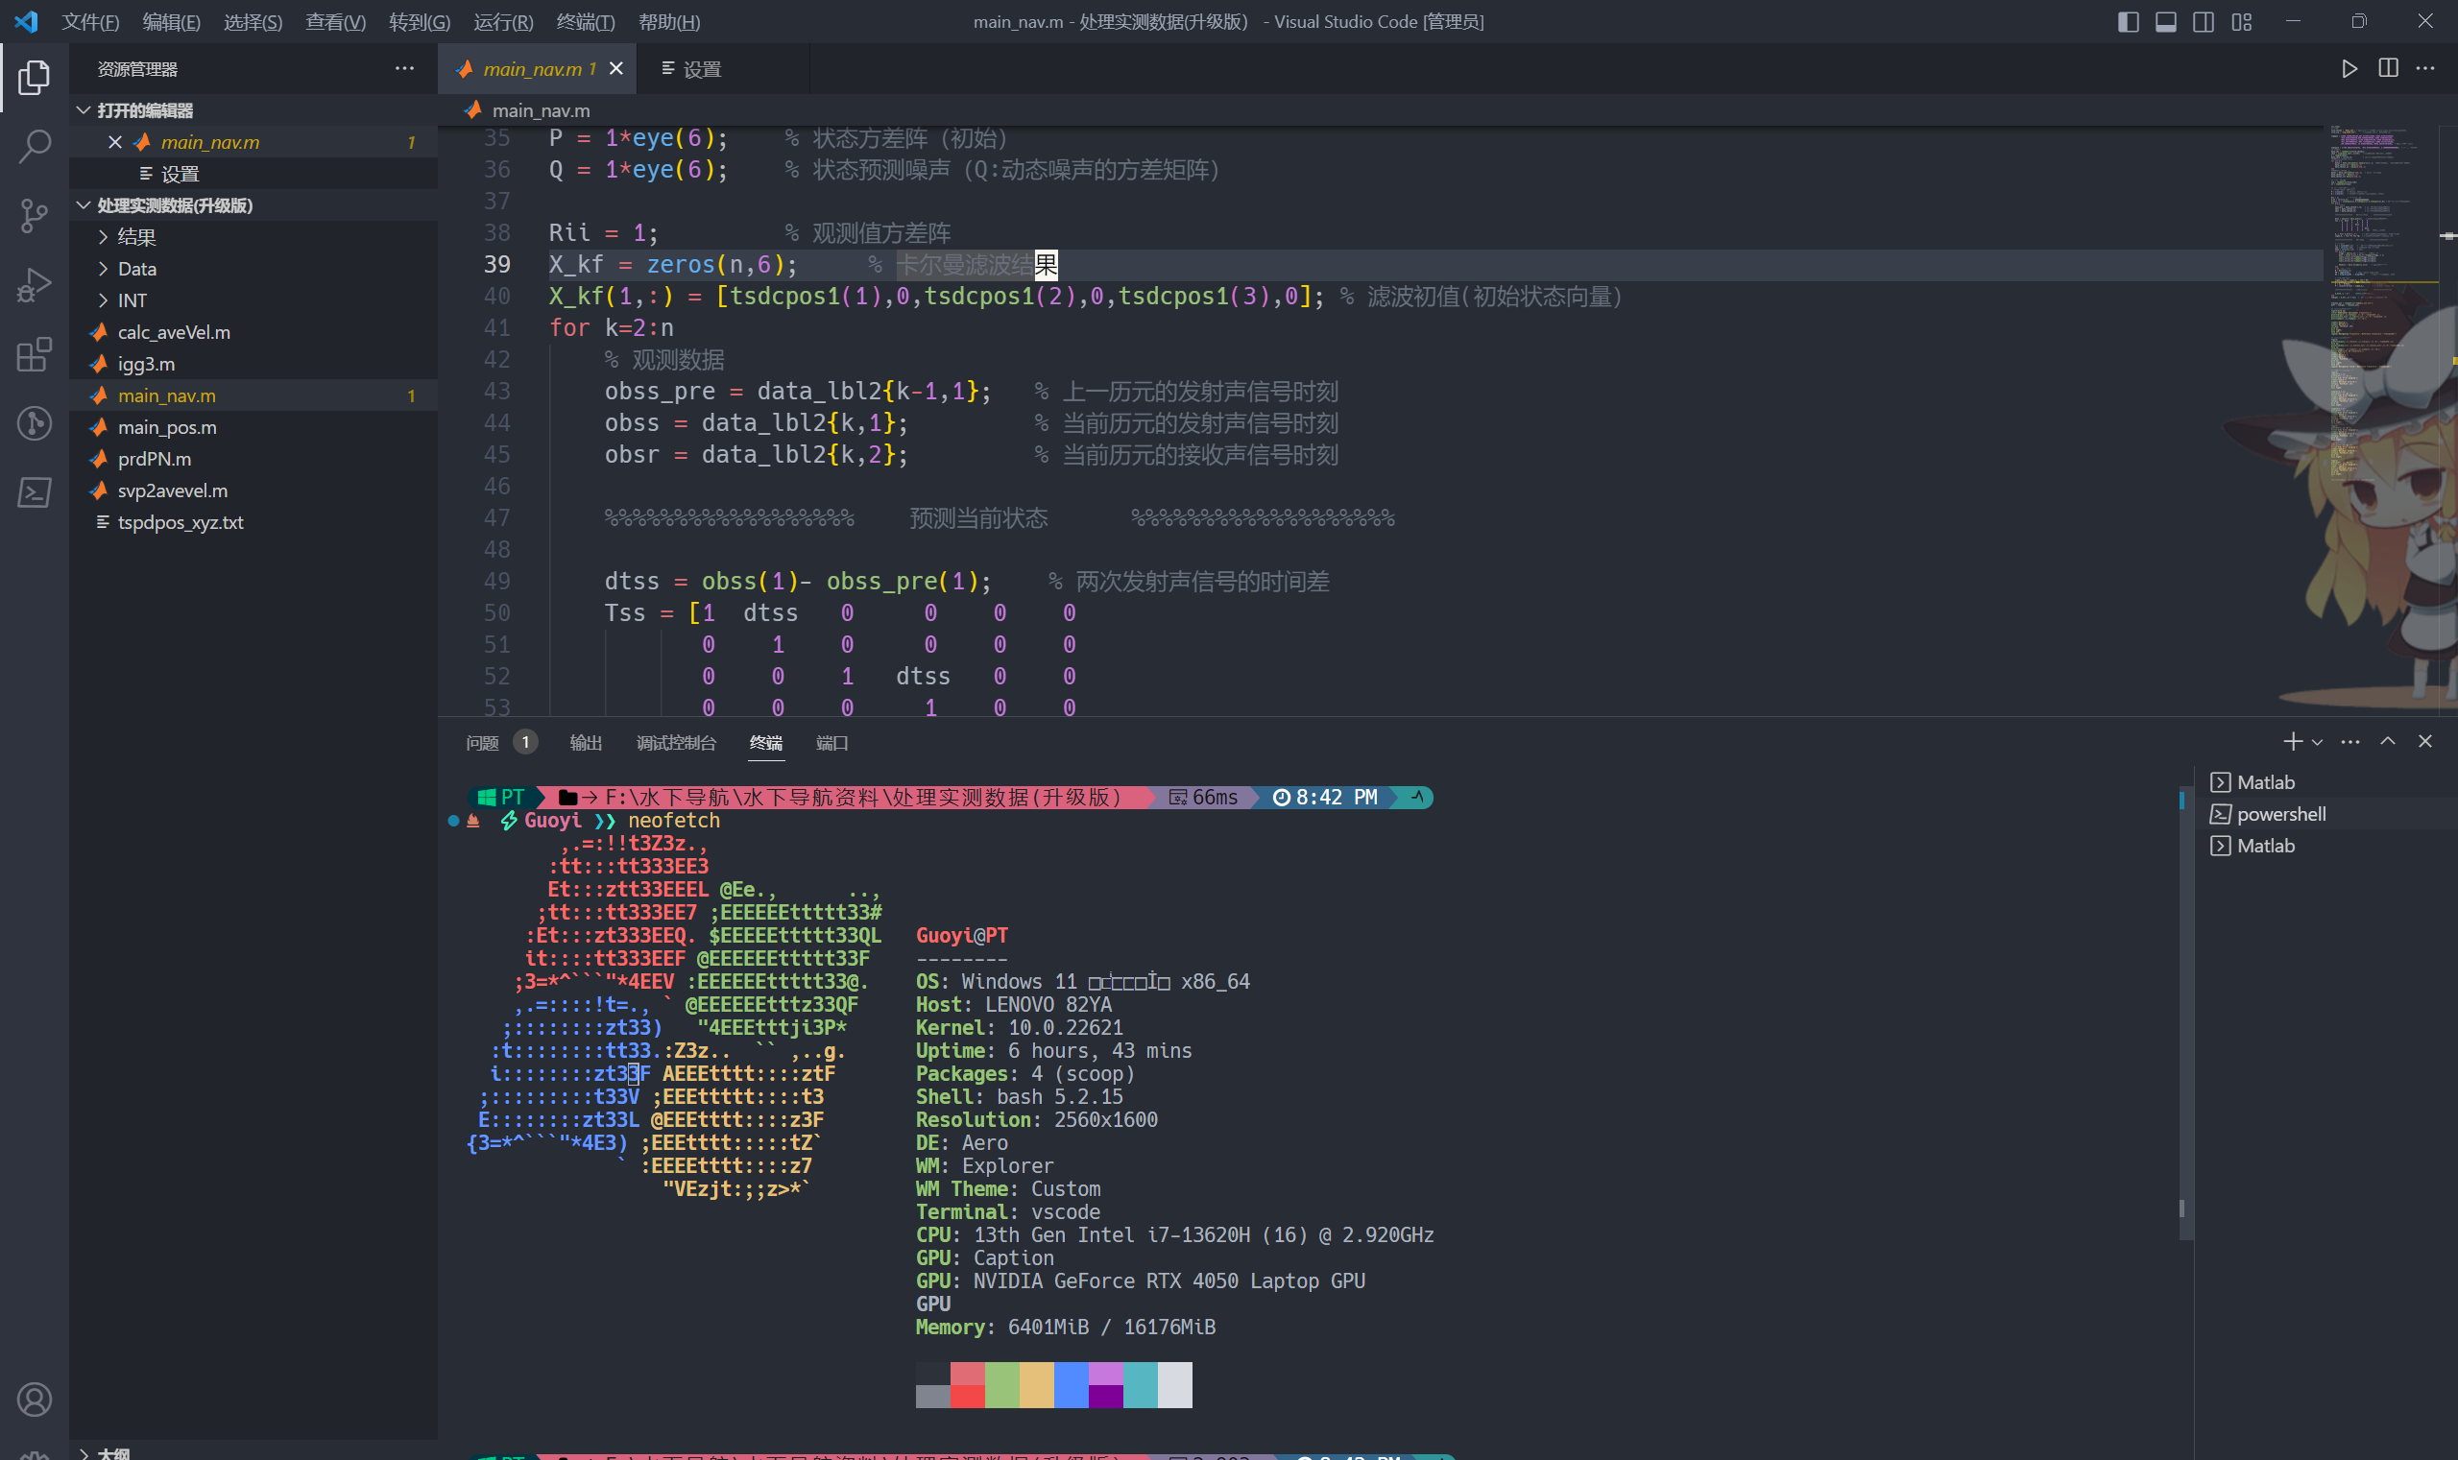
Task: Toggle the secondary side bar layout icon
Action: pos(2204,22)
